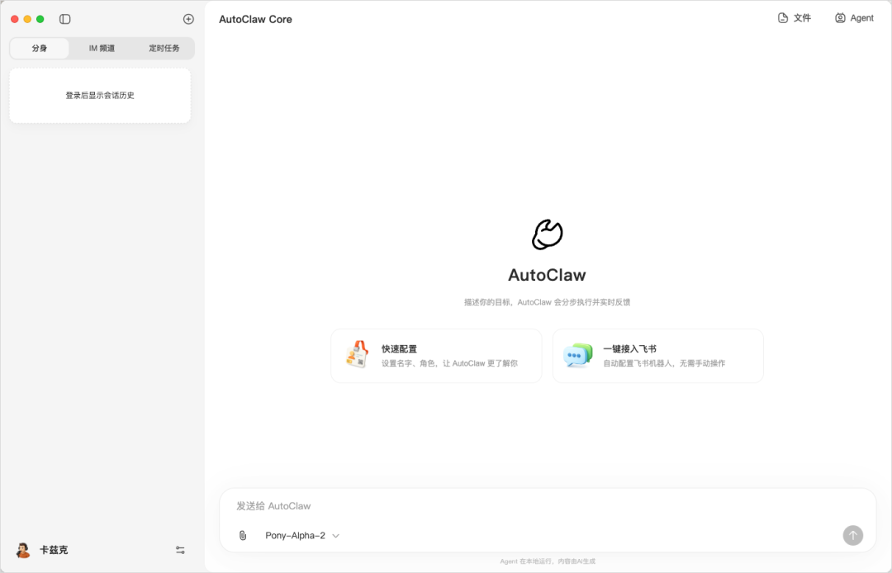Viewport: 892px width, 573px height.
Task: Minimize window with yellow button
Action: click(x=27, y=19)
